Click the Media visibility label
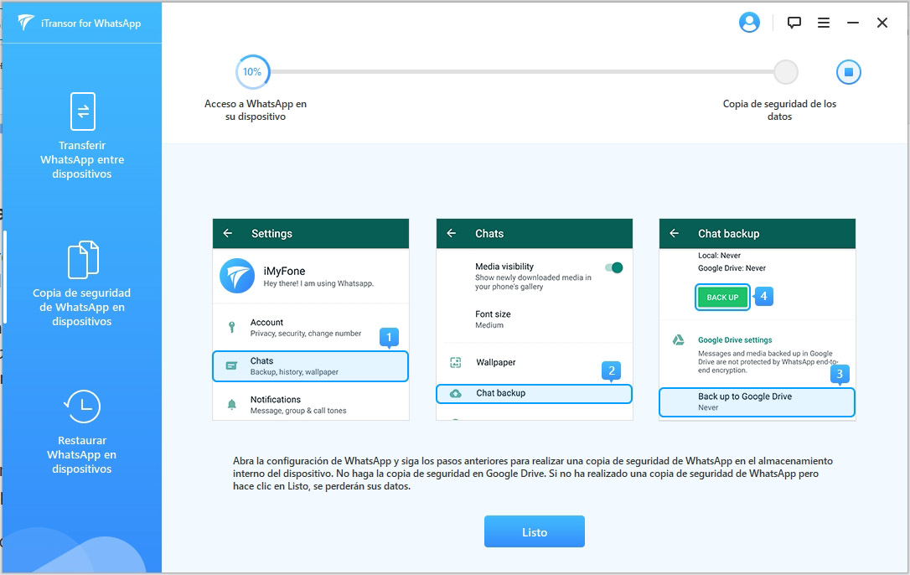 (x=504, y=267)
